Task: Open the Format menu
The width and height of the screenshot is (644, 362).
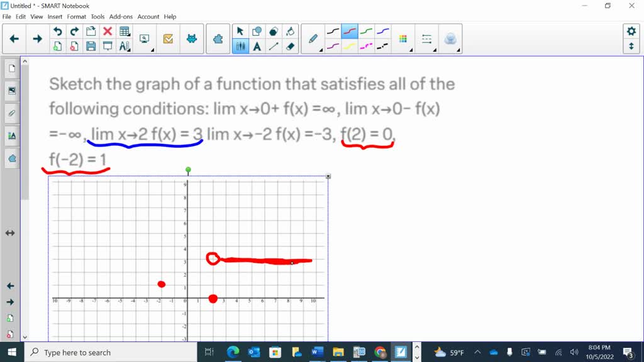Action: tap(76, 17)
